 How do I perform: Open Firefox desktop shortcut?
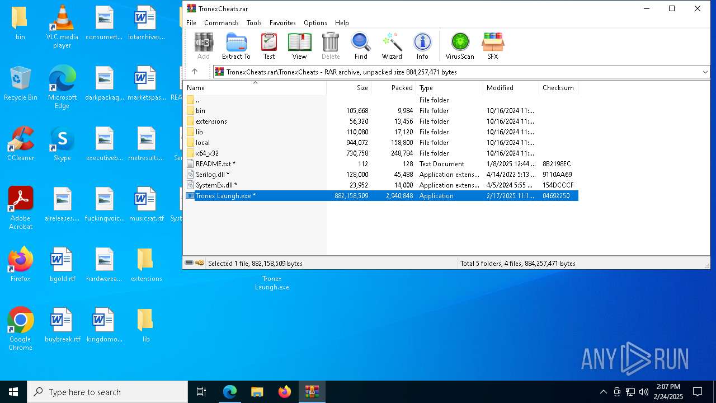pyautogui.click(x=20, y=264)
